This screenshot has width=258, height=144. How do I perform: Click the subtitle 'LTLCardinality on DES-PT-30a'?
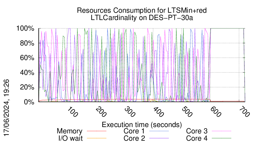tap(142, 18)
